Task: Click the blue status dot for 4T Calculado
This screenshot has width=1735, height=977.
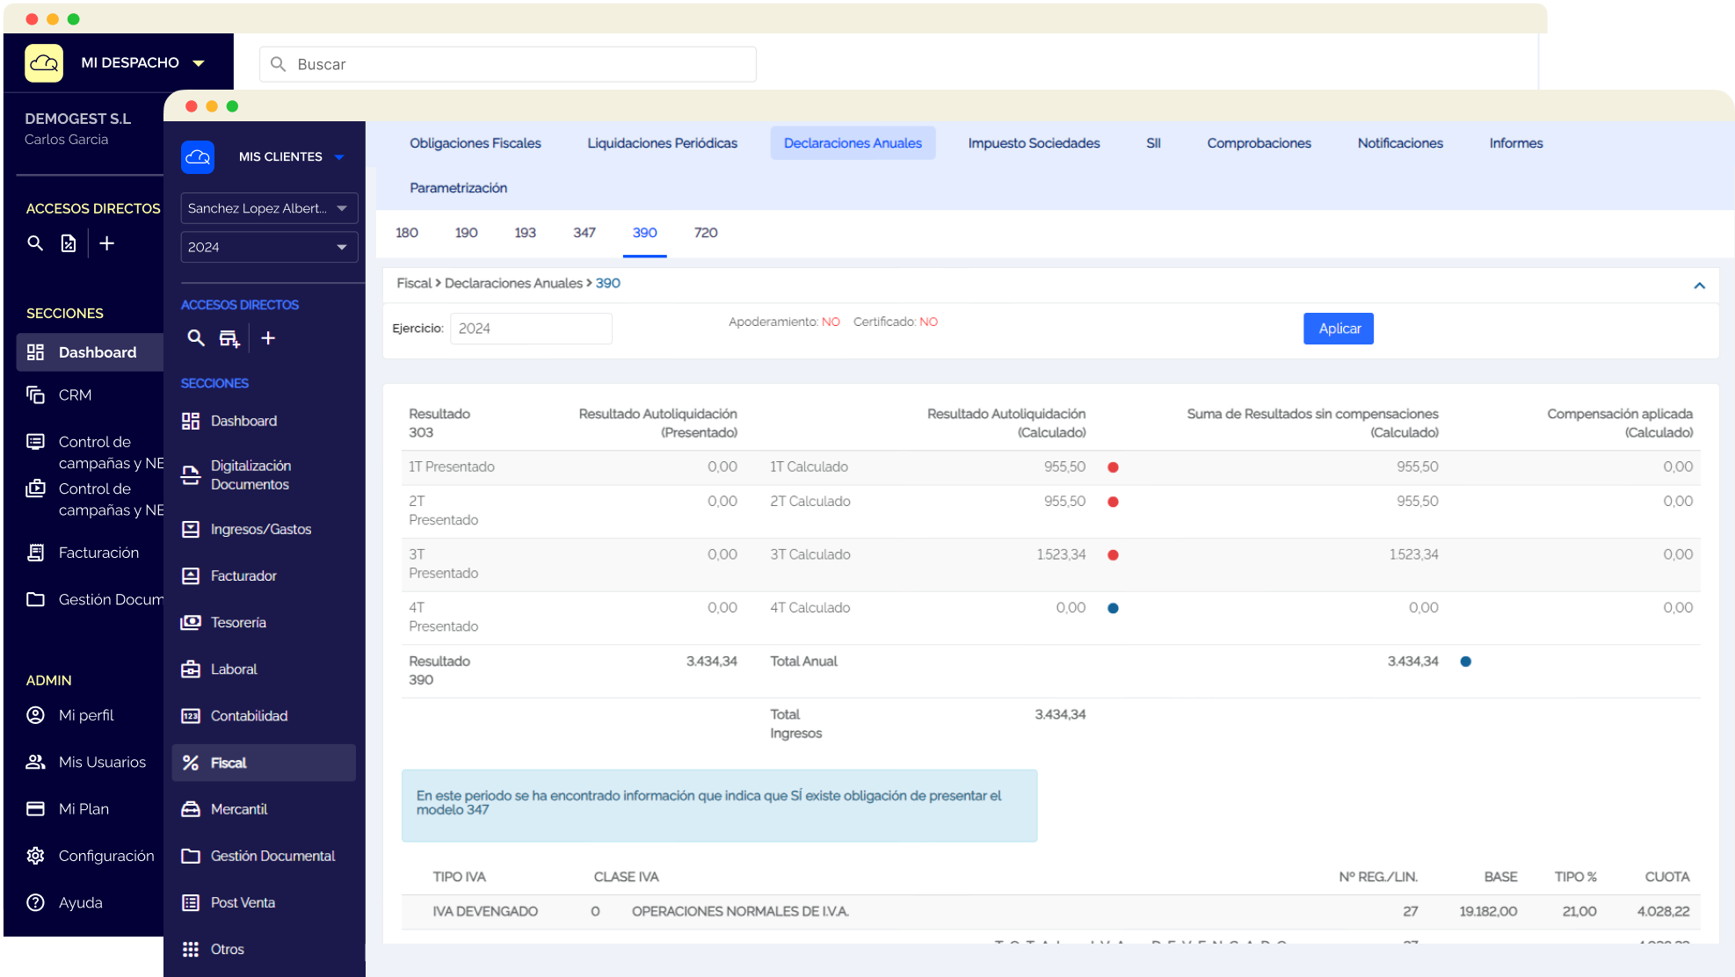Action: click(1113, 608)
